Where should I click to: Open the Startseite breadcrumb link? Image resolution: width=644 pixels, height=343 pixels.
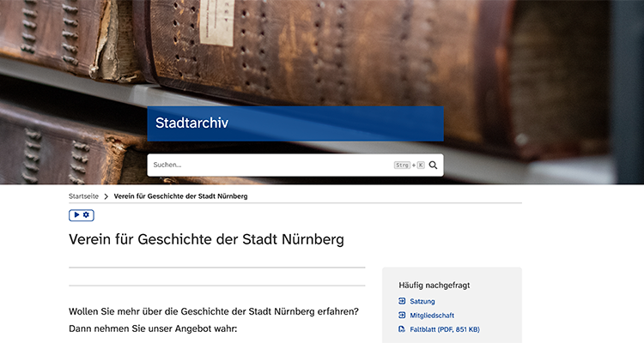point(84,196)
